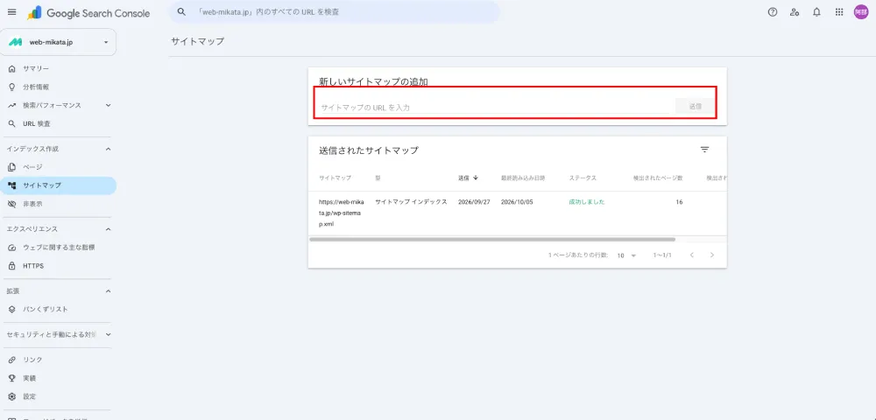The height and width of the screenshot is (420, 876).
Task: Expand the 検索パフォーマンス chevron
Action: coord(108,105)
